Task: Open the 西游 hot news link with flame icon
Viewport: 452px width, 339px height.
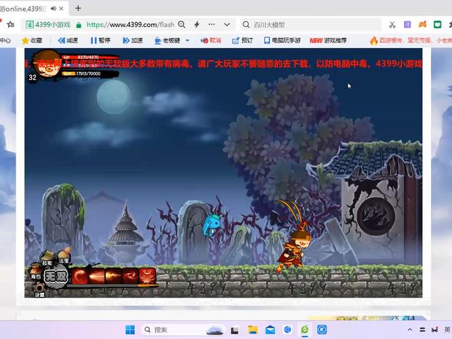Action: tap(411, 41)
